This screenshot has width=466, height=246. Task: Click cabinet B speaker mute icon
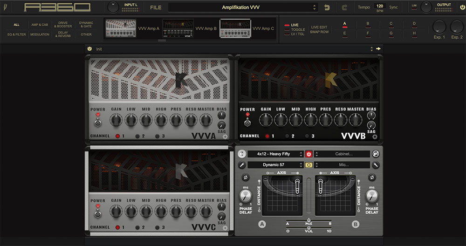376,154
